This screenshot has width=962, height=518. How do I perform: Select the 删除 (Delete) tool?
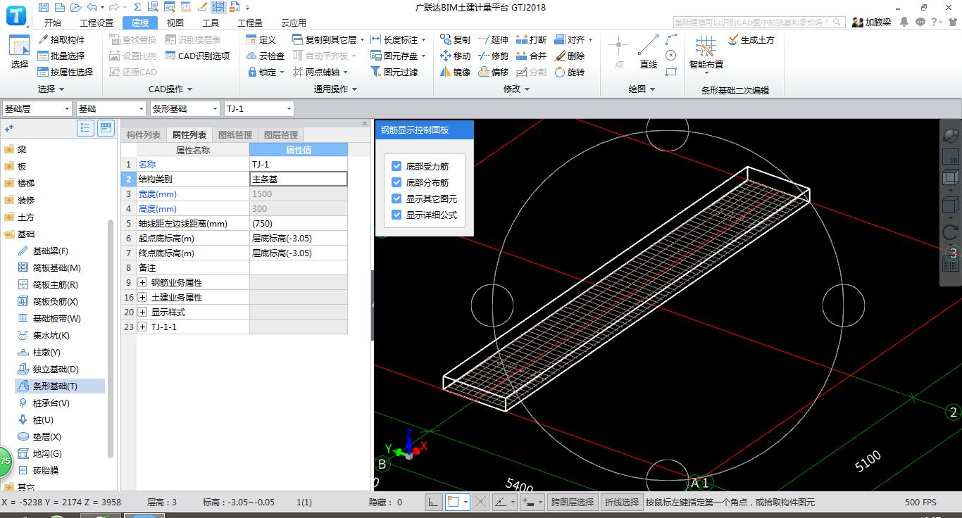569,56
